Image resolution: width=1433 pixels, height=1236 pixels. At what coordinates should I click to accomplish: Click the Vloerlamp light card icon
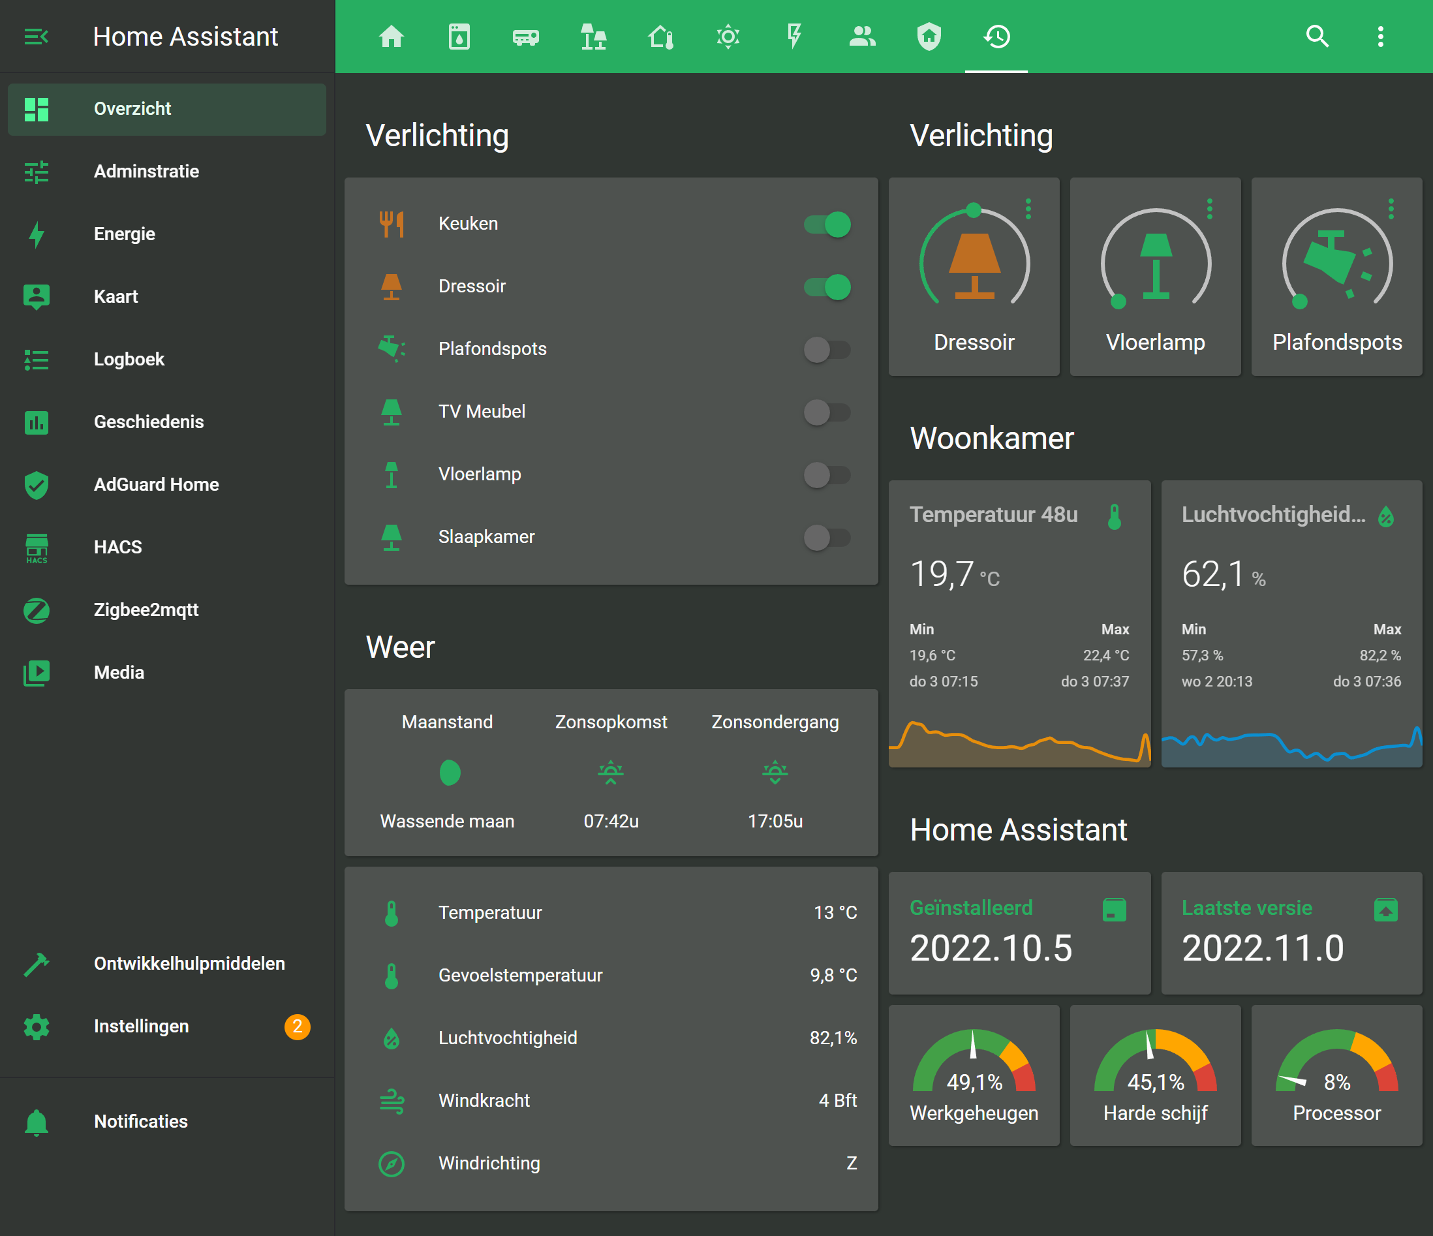pyautogui.click(x=1156, y=266)
